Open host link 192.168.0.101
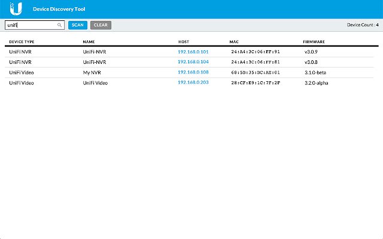 (x=193, y=52)
